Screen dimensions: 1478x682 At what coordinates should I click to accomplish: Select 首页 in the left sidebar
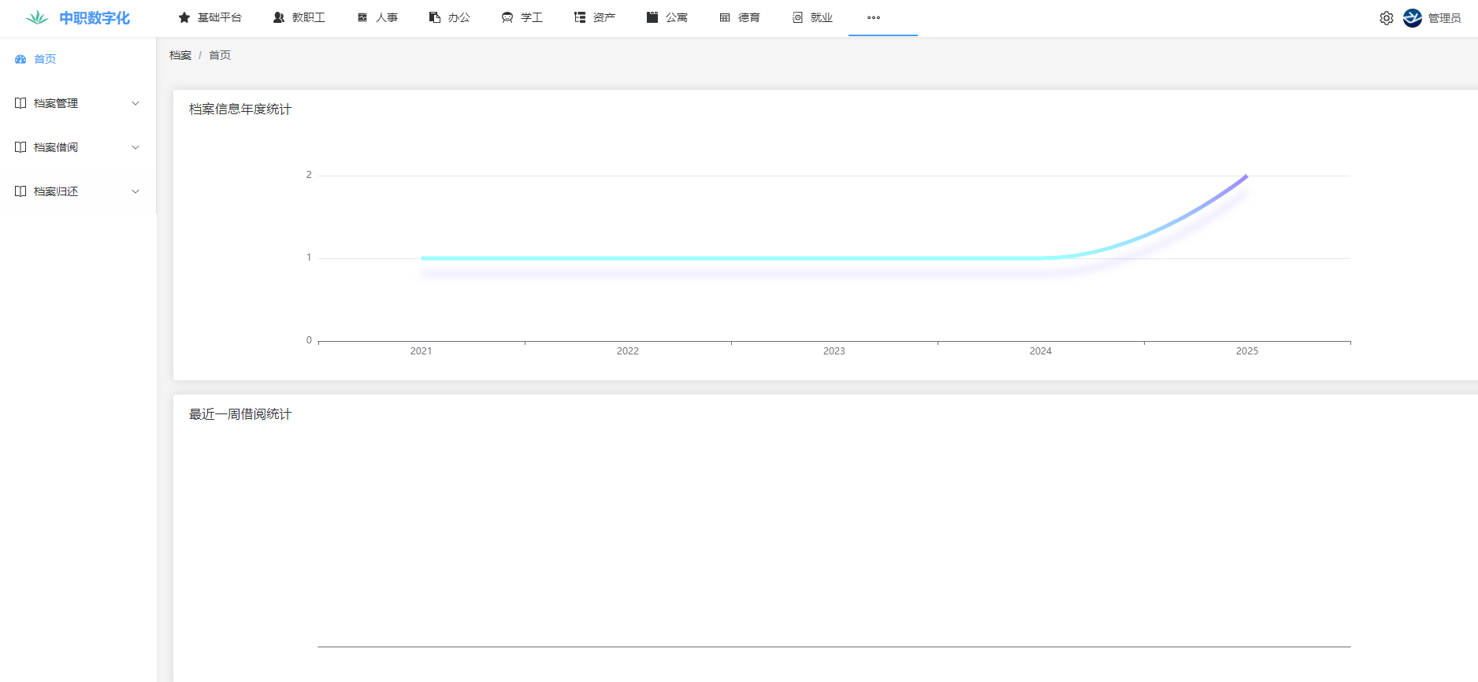45,59
